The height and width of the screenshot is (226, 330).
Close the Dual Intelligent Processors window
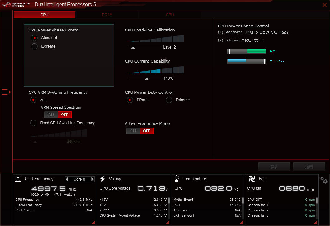[x=324, y=5]
